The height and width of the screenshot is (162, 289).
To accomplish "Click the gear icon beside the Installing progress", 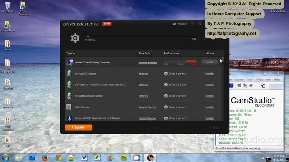I will [75, 38].
